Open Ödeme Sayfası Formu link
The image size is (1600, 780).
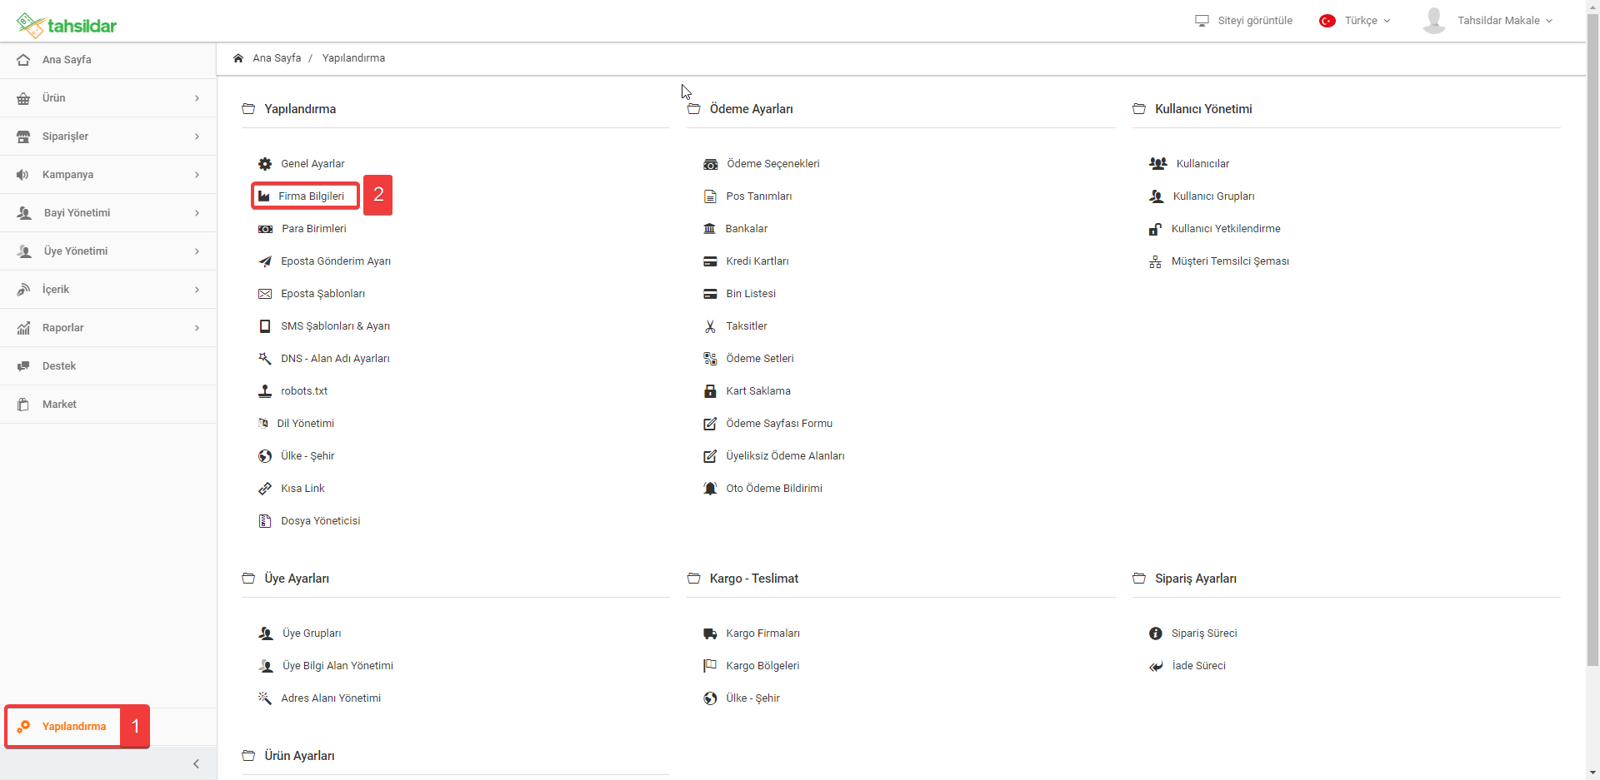point(779,424)
